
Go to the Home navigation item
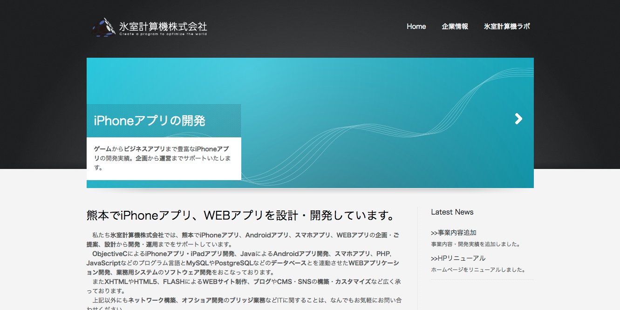(416, 27)
